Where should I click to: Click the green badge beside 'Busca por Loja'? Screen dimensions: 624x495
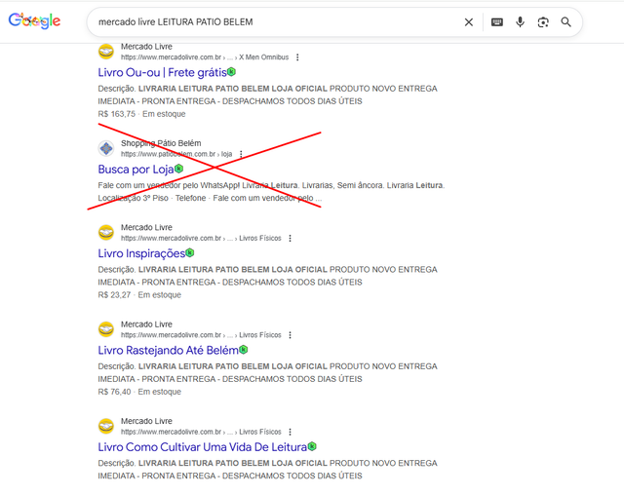pos(178,169)
